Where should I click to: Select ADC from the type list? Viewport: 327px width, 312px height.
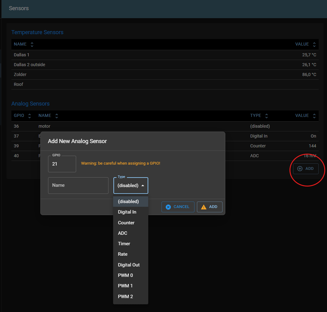[x=123, y=233]
